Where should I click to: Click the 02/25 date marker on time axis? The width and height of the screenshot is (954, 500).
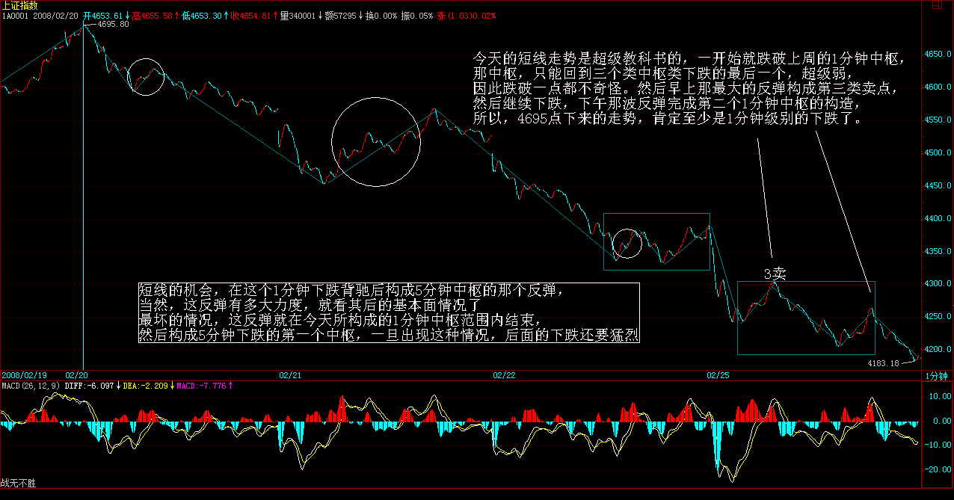[x=718, y=374]
